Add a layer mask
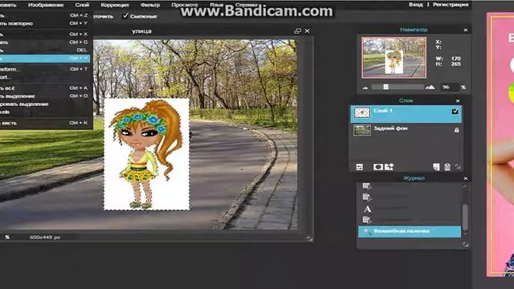 [378, 167]
